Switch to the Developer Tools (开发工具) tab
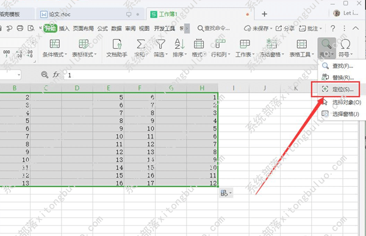 pos(164,29)
